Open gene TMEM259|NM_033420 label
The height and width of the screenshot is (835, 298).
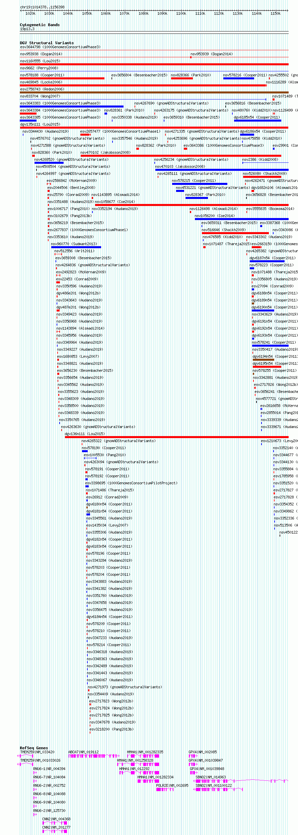tap(37, 752)
